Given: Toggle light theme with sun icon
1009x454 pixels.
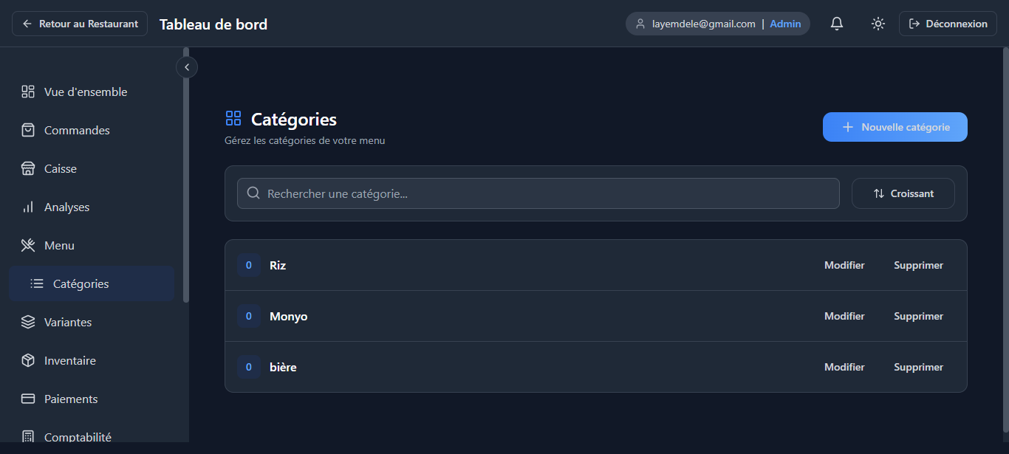Looking at the screenshot, I should pyautogui.click(x=878, y=24).
